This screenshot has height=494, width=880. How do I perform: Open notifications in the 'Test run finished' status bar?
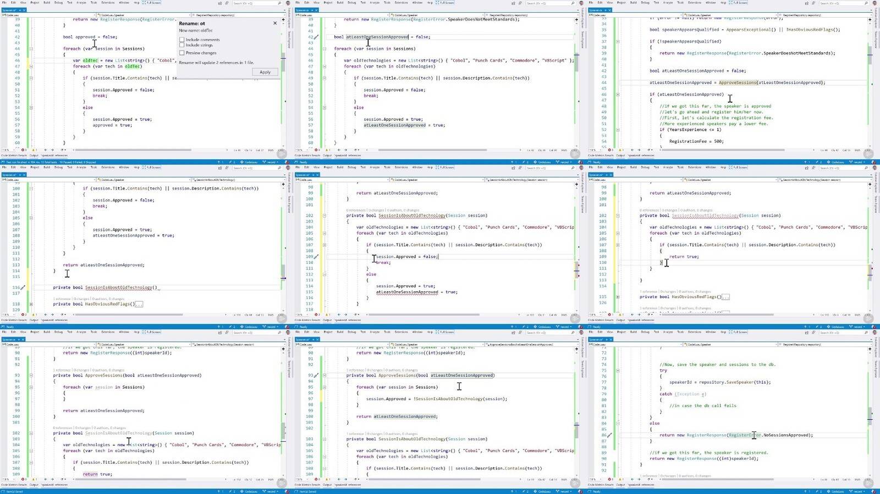(x=288, y=162)
